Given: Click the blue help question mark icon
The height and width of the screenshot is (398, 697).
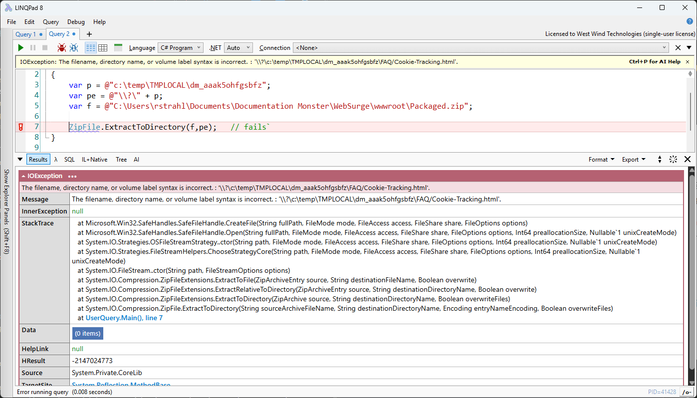Looking at the screenshot, I should pyautogui.click(x=690, y=21).
